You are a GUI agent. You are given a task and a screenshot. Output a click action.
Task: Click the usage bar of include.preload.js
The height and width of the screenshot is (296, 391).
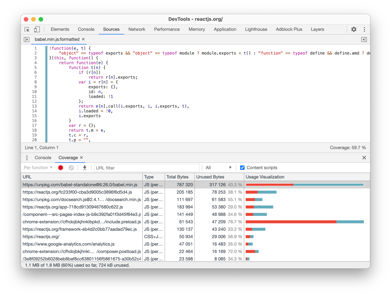point(305,222)
